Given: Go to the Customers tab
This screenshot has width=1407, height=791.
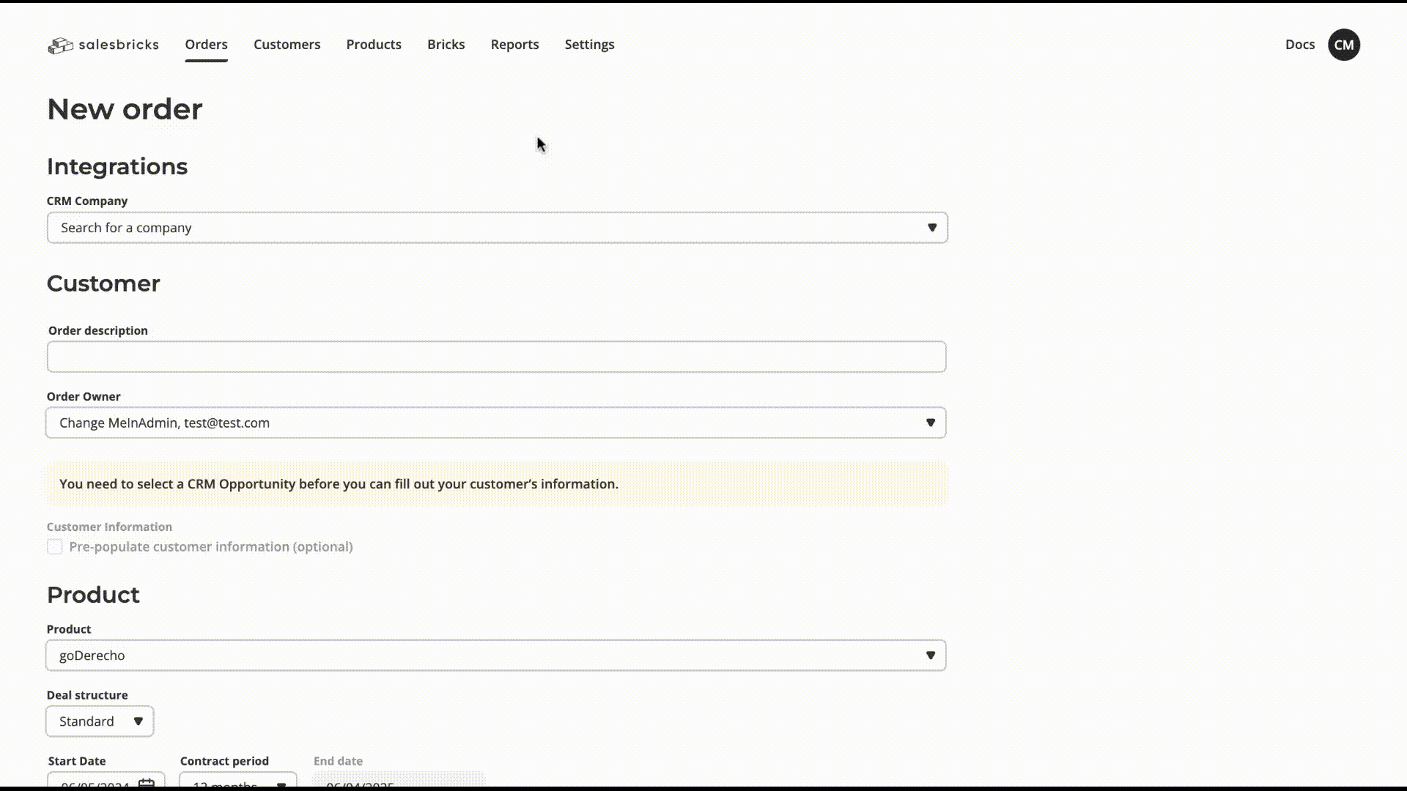Looking at the screenshot, I should (287, 45).
